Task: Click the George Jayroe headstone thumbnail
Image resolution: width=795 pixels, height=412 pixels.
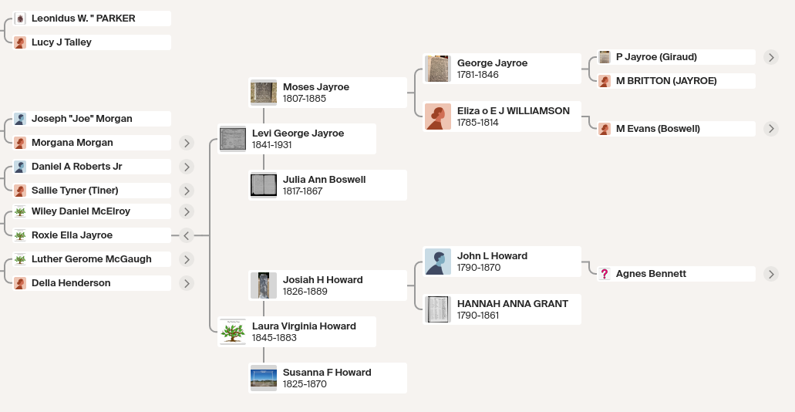Action: click(x=437, y=69)
